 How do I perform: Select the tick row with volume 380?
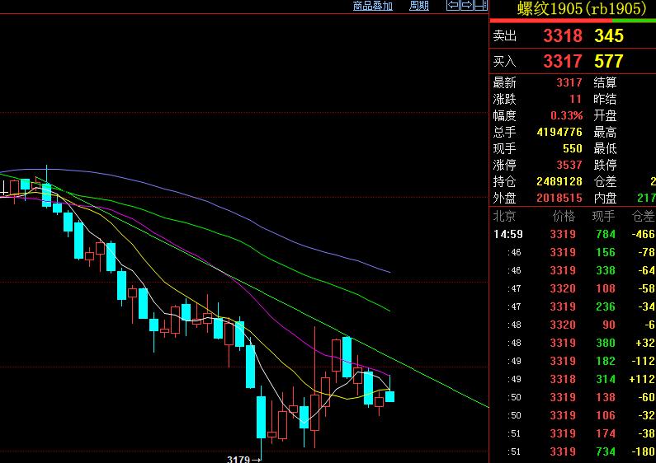coord(573,343)
